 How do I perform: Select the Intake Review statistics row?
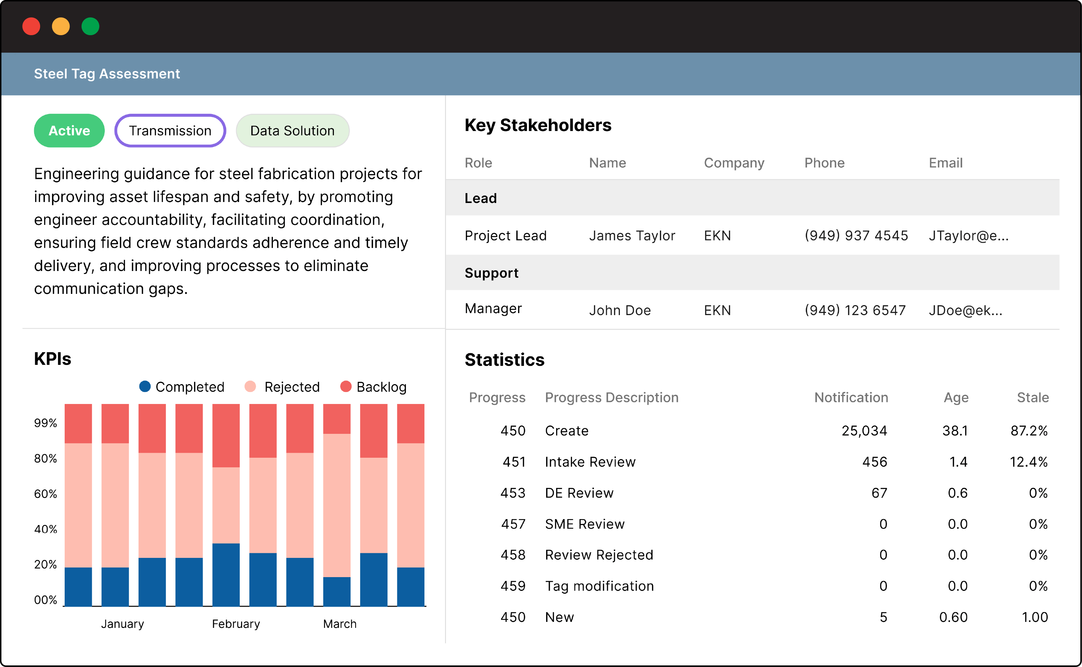[590, 462]
